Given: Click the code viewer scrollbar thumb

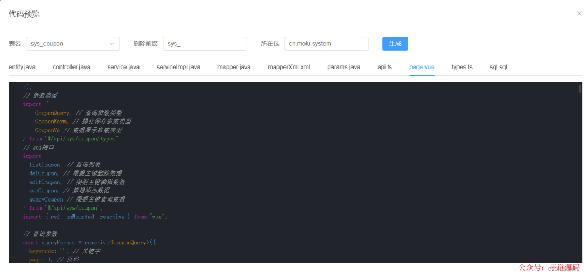Looking at the screenshot, I should click(x=580, y=89).
